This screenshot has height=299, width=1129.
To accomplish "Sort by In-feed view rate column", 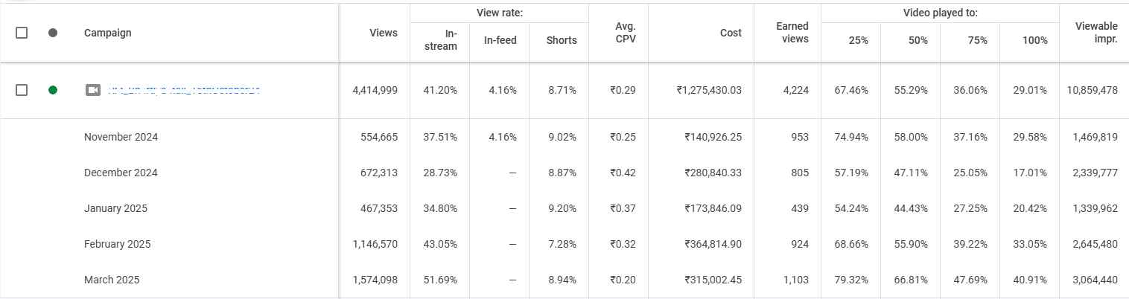I will point(500,40).
